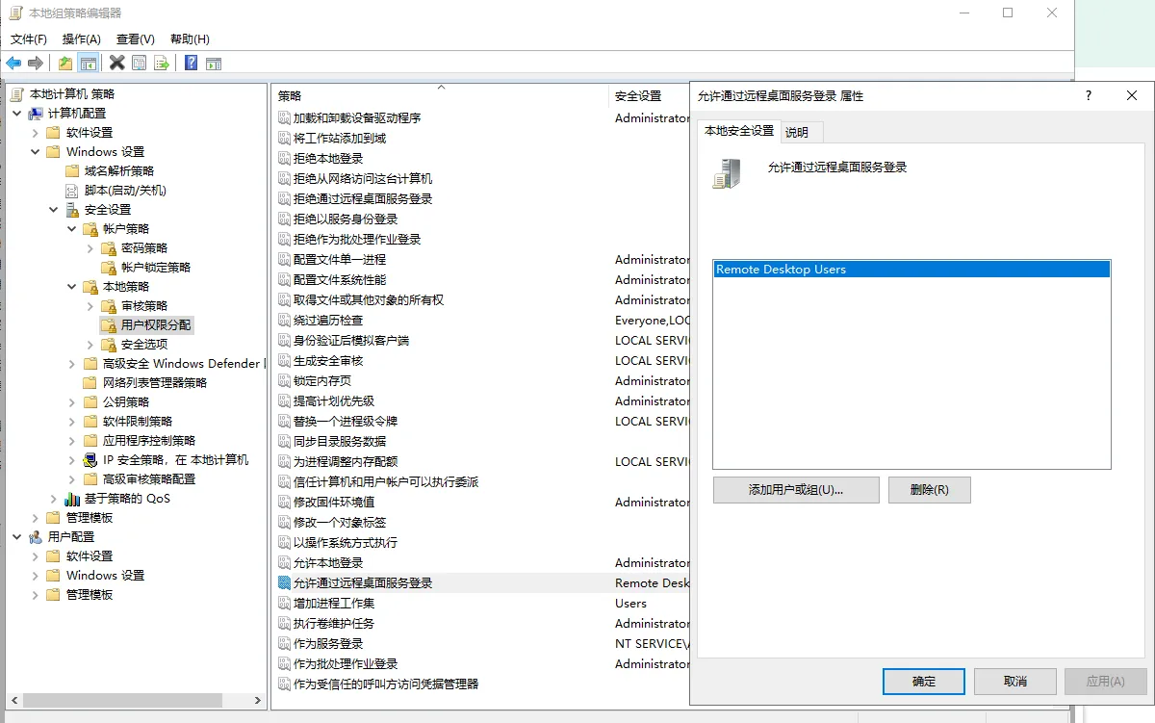Click the blue Help question mark icon

pos(191,64)
